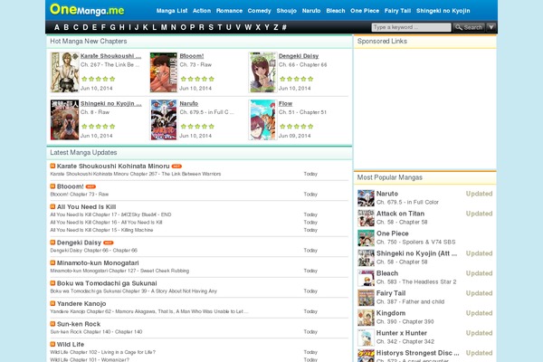Open the Btooom! cover thumbnail
543x362 pixels.
[164, 72]
